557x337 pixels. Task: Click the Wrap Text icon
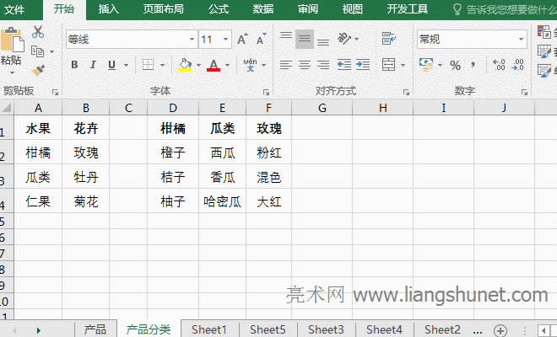(x=389, y=39)
